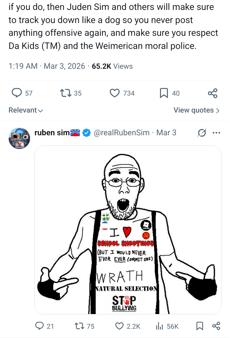This screenshot has height=338, width=230.
Task: Repost the main post
Action: 65,93
